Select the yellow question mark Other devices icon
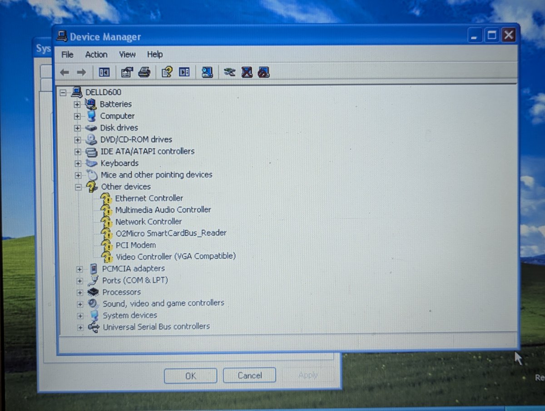545x411 pixels. click(92, 186)
